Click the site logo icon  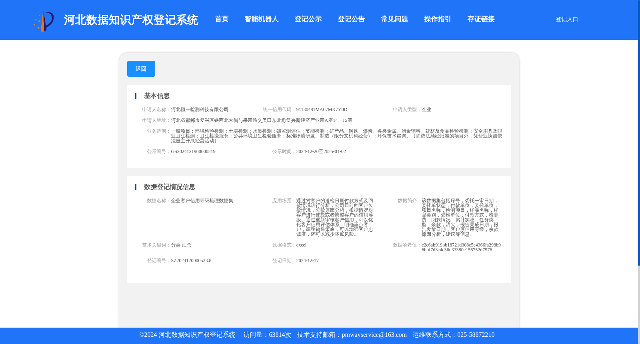(44, 21)
